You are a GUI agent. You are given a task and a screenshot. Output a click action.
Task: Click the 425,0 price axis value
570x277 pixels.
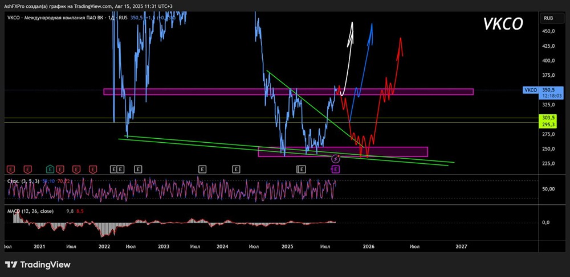click(x=548, y=46)
